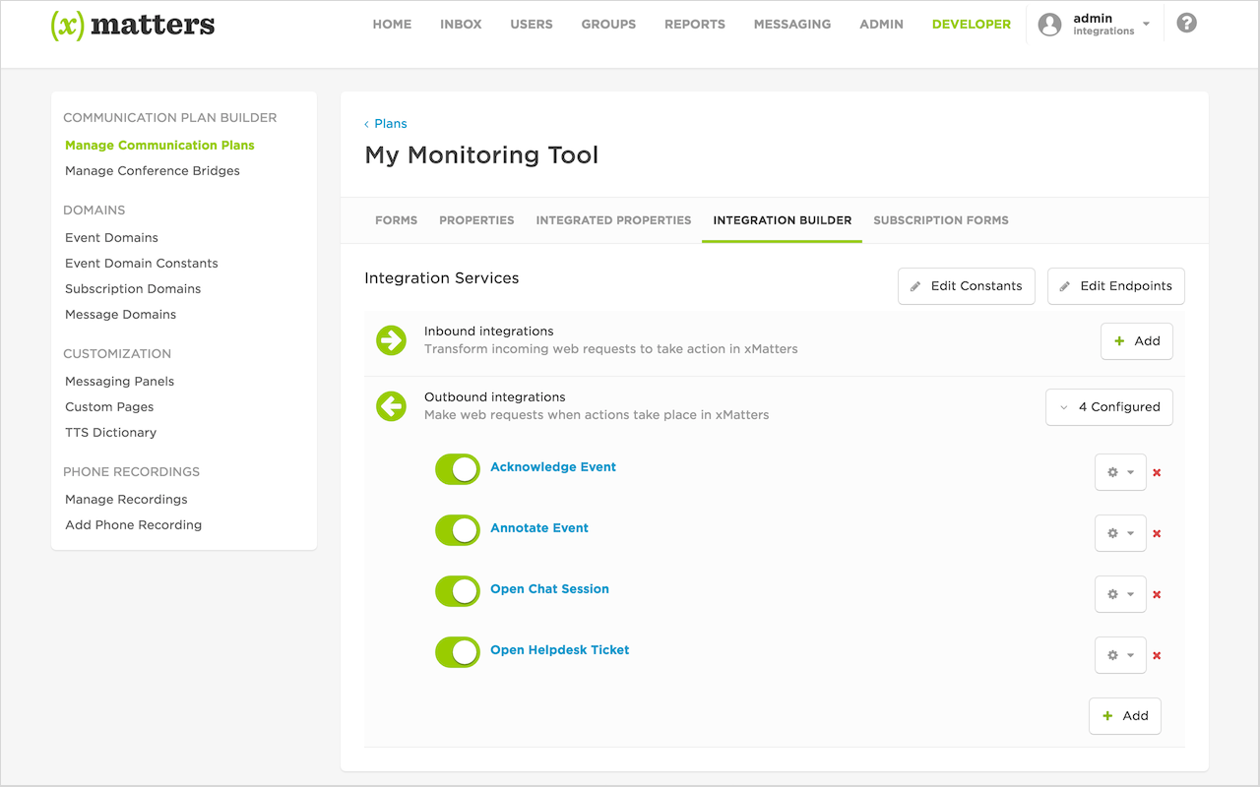This screenshot has height=787, width=1260.
Task: Collapse the 4 Configured outbound list
Action: point(1108,406)
